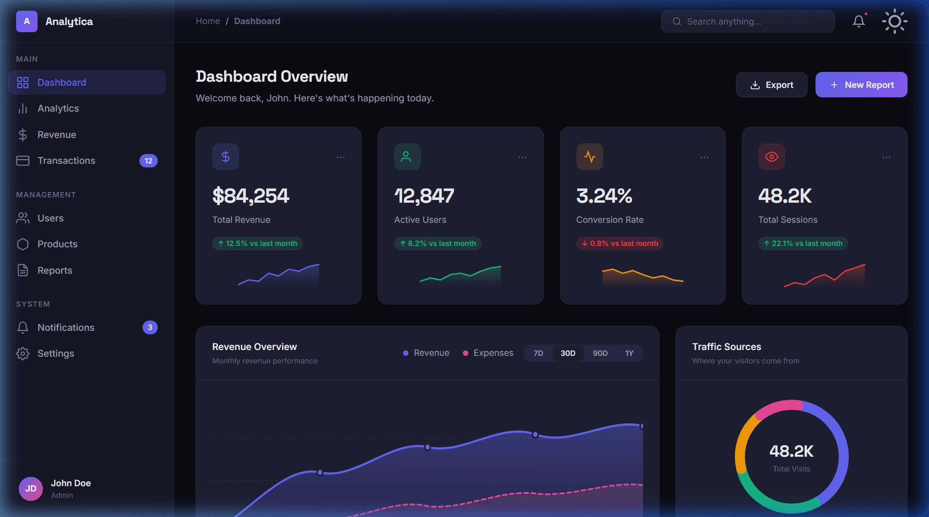Click the John Doe profile avatar
The image size is (929, 517).
(x=30, y=488)
